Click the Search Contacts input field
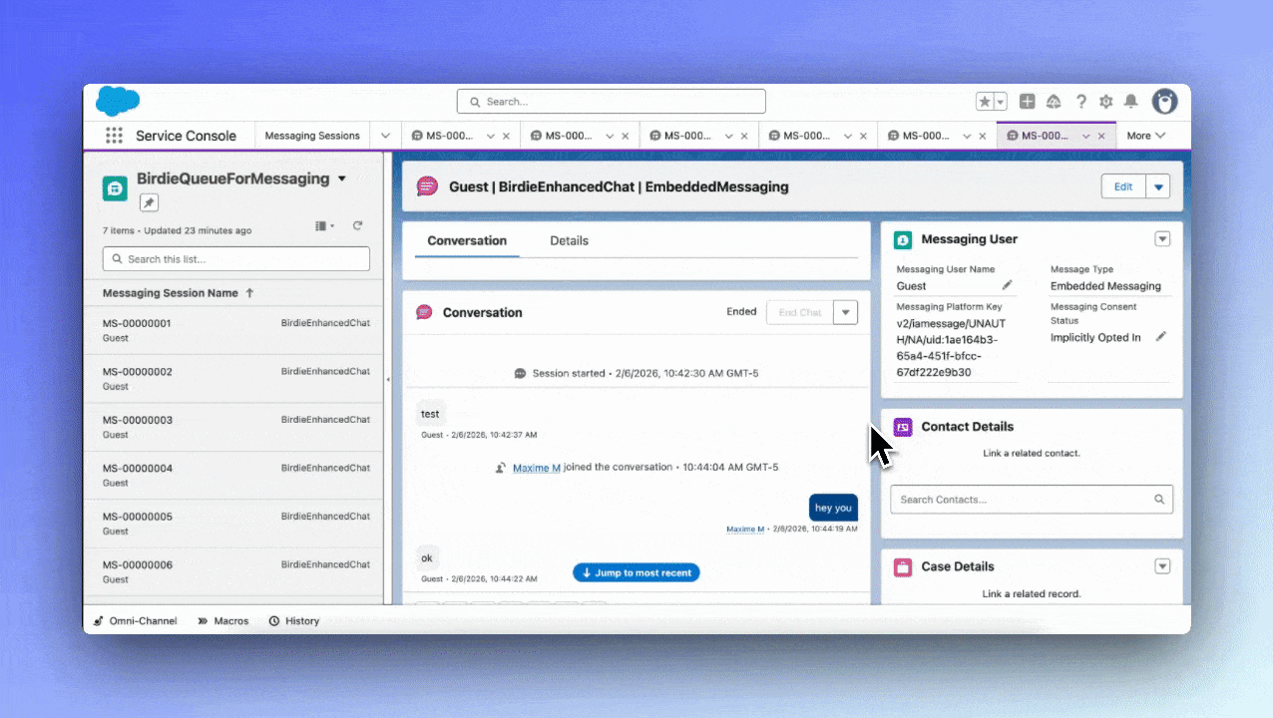 [1023, 500]
